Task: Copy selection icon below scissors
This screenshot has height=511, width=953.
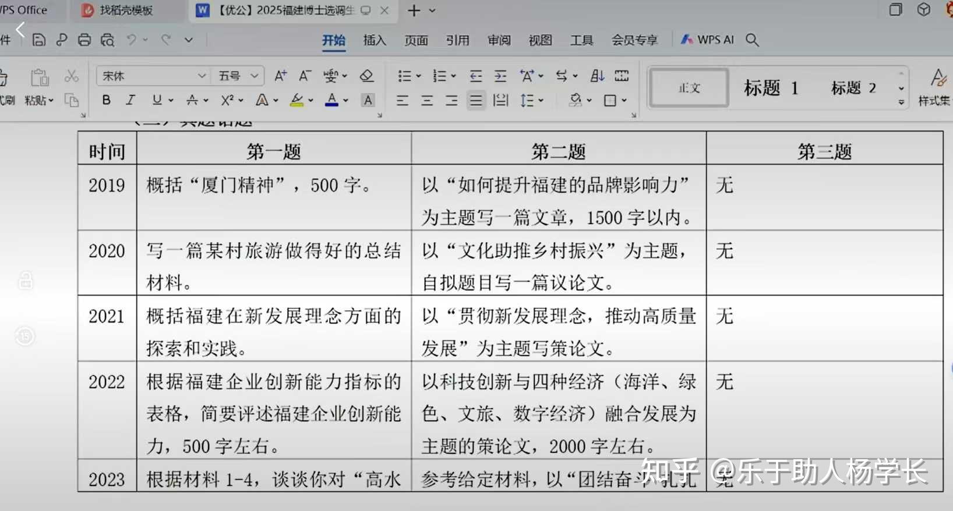Action: click(72, 100)
